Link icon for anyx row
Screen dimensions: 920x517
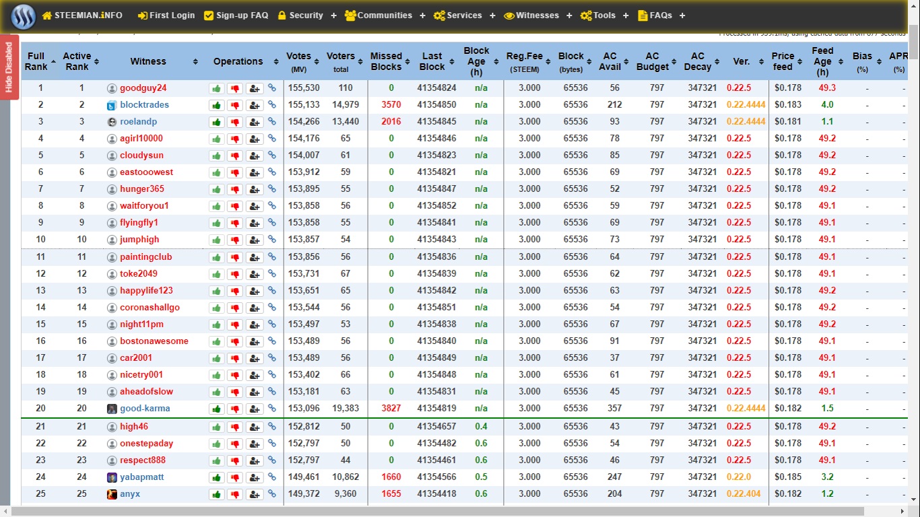pos(272,494)
